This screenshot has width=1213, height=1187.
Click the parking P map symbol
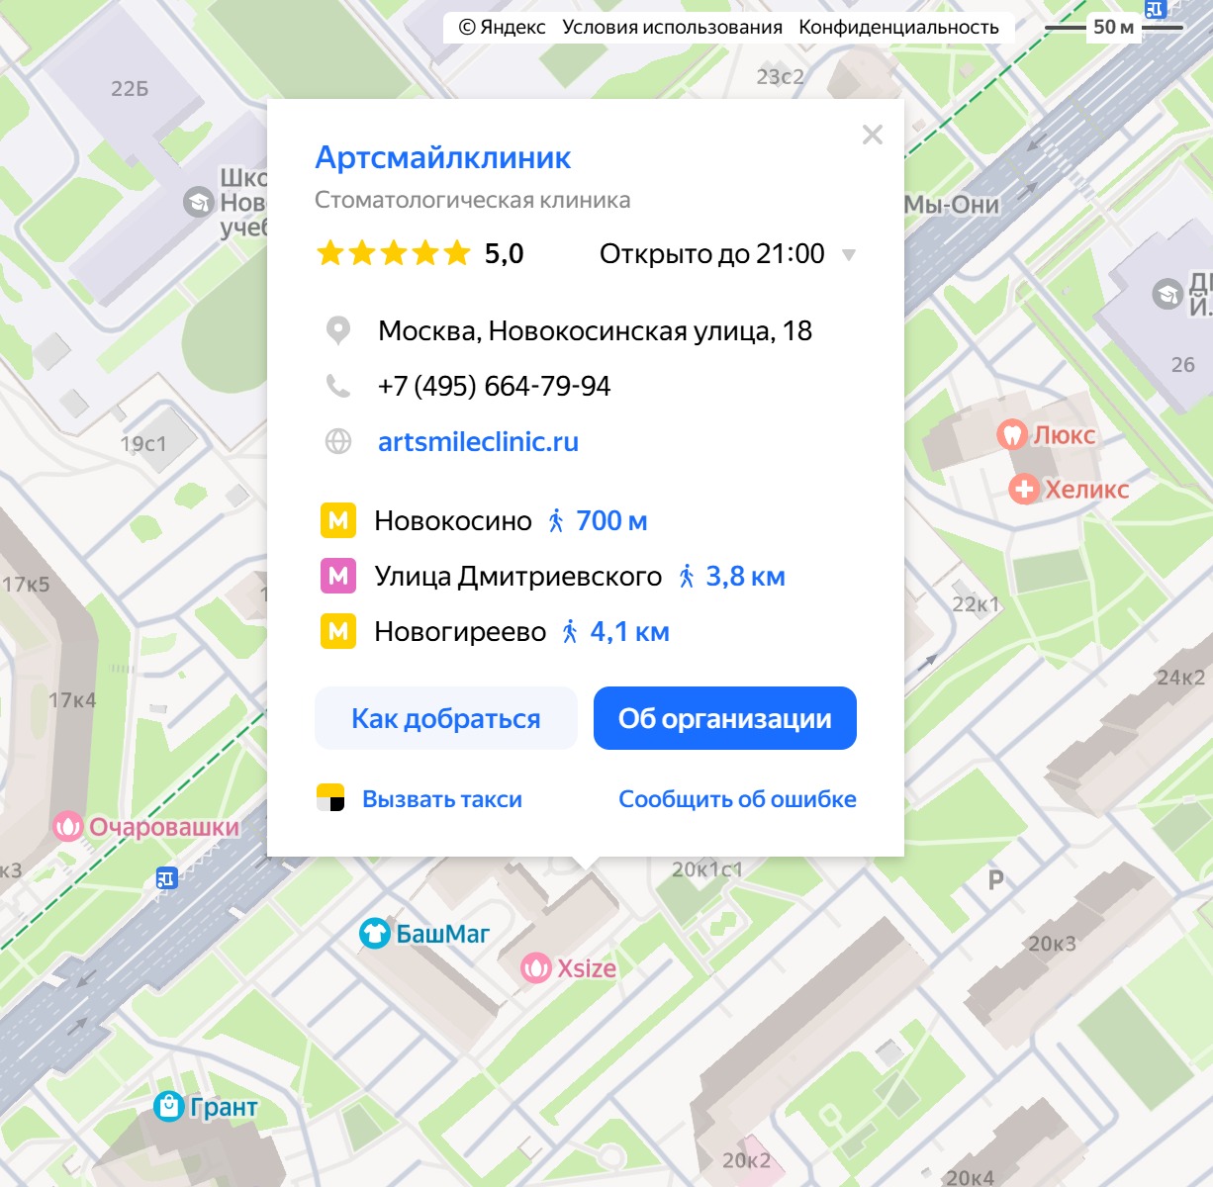[x=996, y=879]
